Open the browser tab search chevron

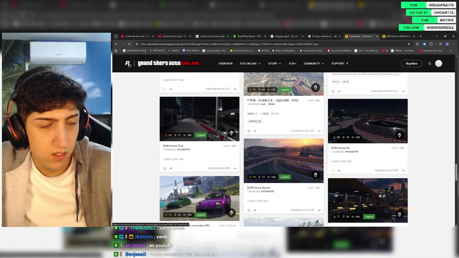pyautogui.click(x=116, y=36)
